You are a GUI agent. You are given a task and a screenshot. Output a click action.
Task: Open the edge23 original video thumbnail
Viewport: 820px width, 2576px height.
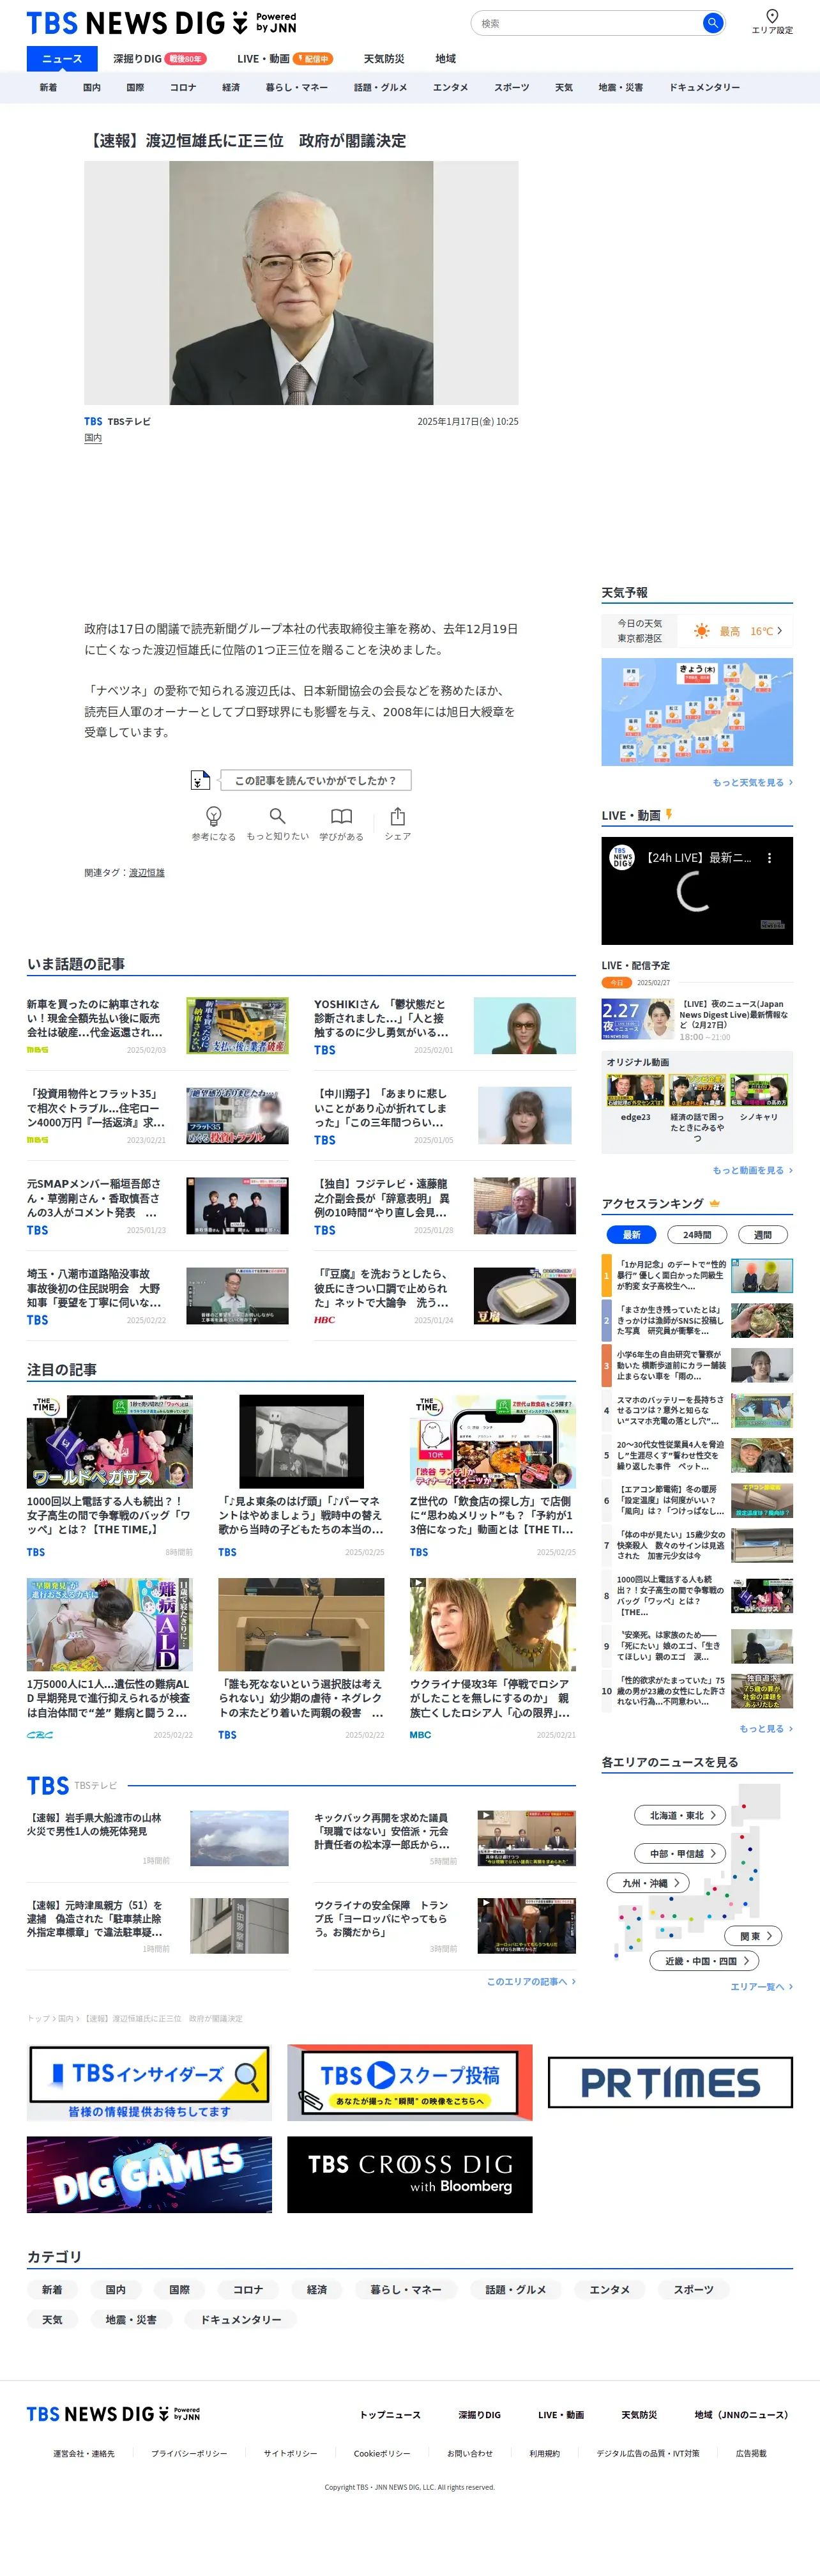[x=635, y=1090]
